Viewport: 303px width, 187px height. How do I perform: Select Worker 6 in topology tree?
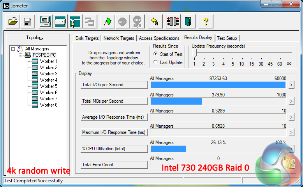49,93
